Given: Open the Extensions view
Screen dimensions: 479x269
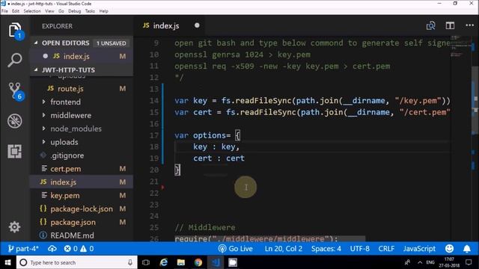Looking at the screenshot, I should 15,151.
